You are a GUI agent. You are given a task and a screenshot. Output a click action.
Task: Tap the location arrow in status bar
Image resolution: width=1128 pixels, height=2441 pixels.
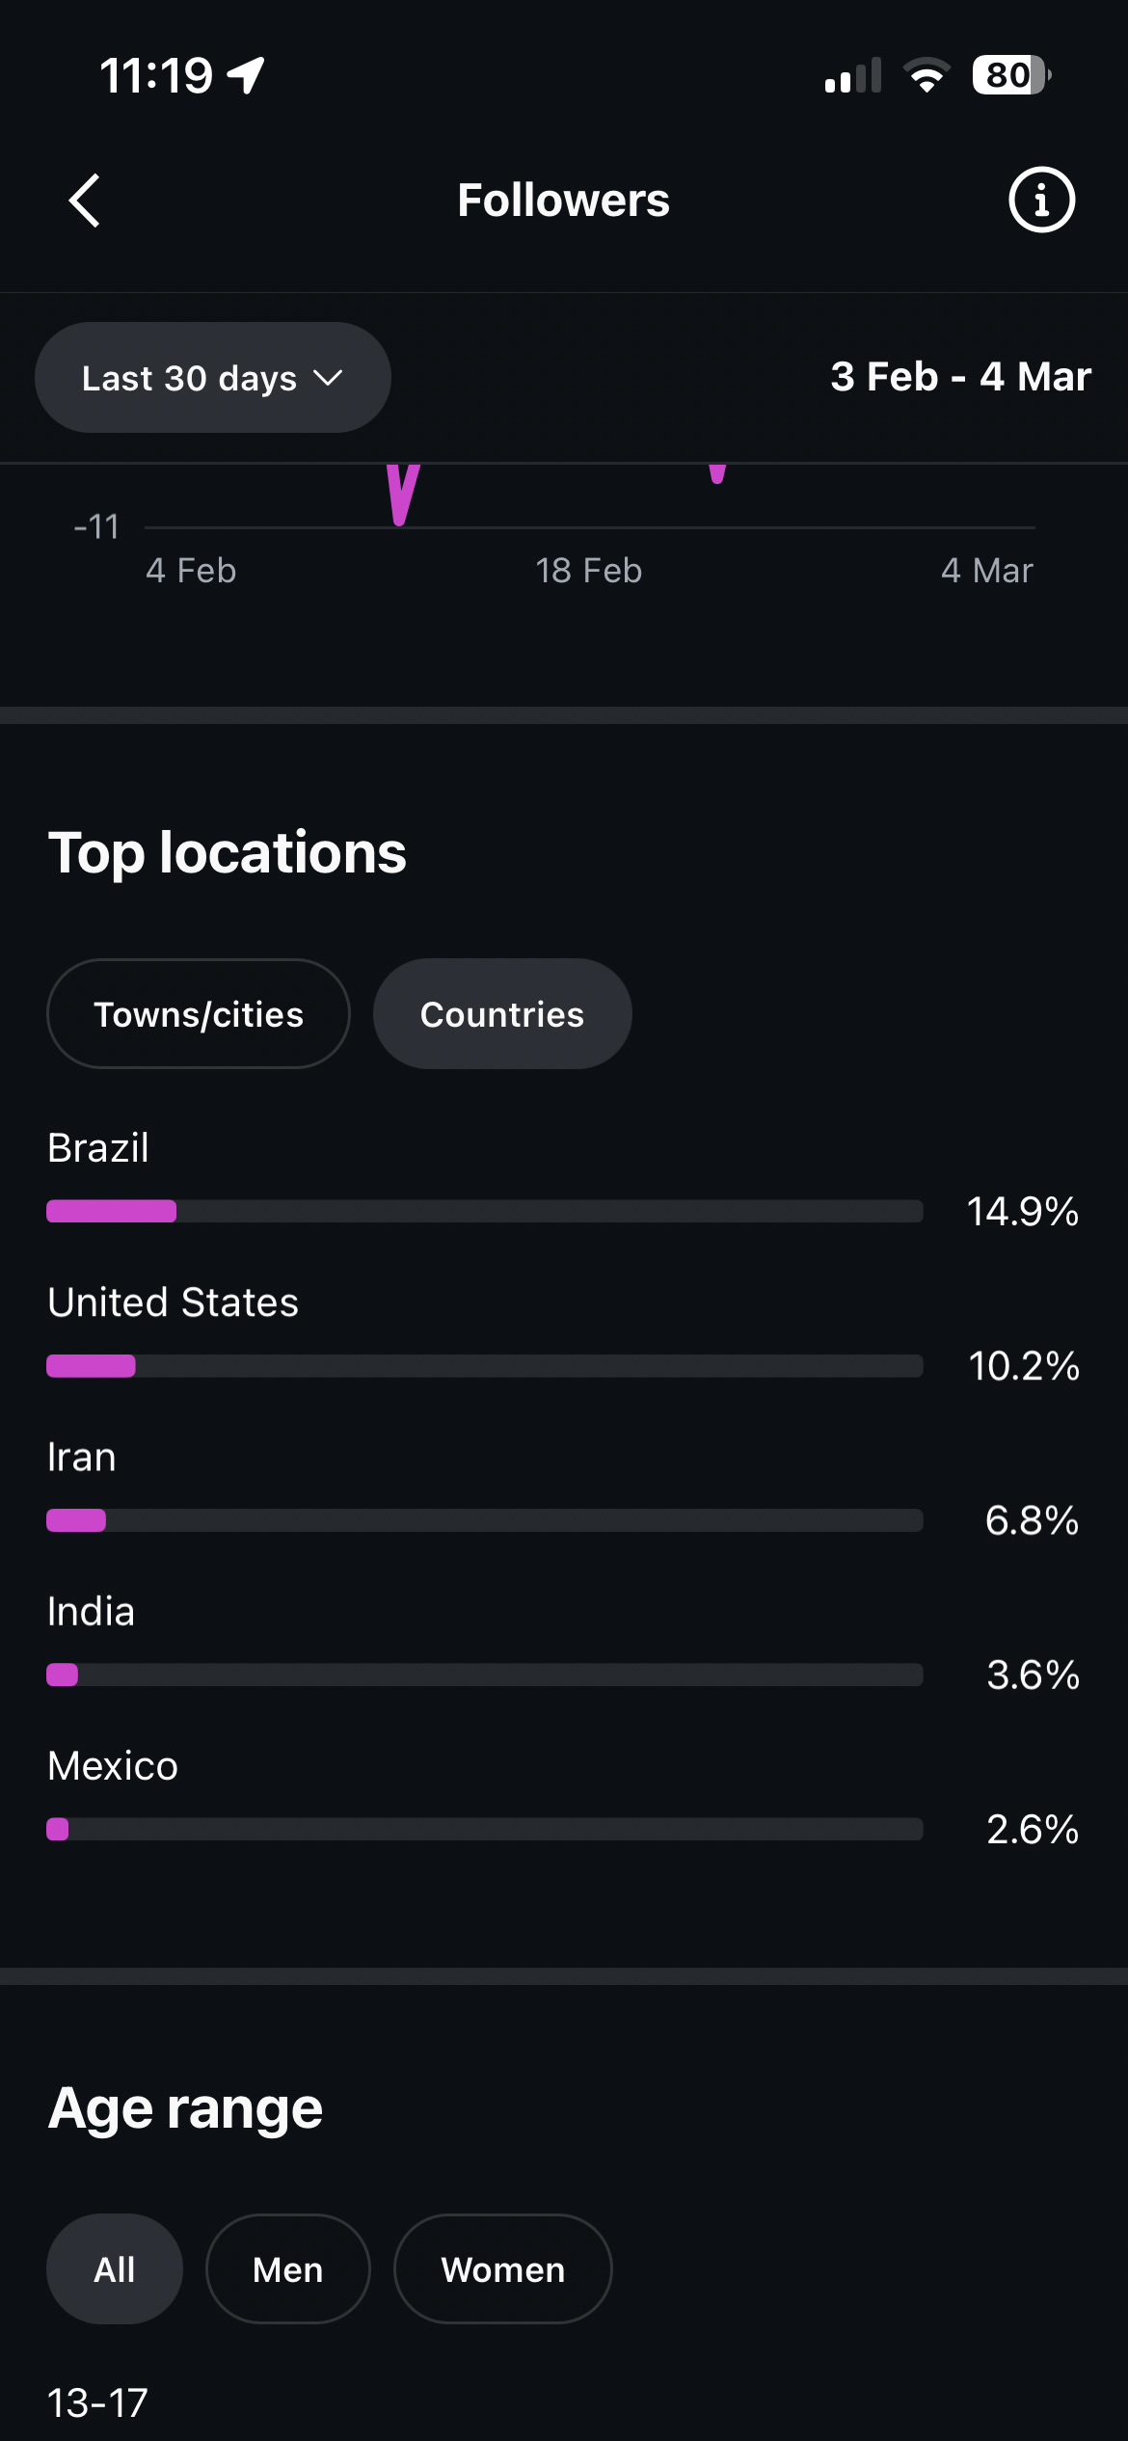(247, 75)
